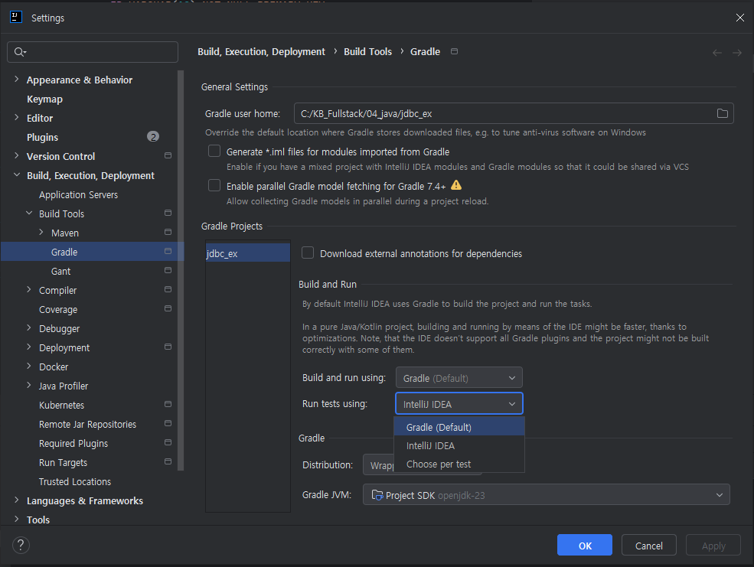Click project-level icon on Run Targets row

pos(168,461)
